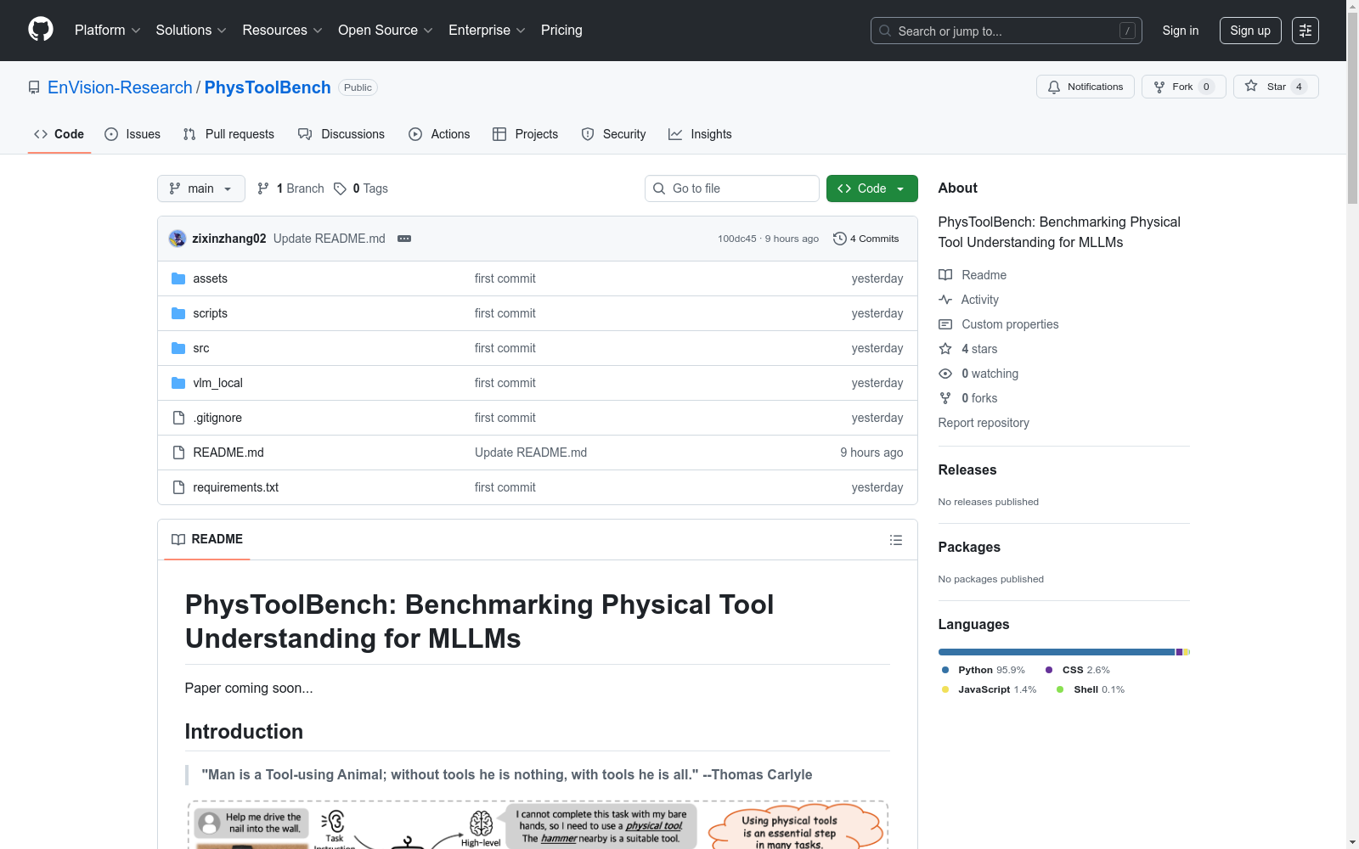The image size is (1359, 849).
Task: Click the search magnifier in Go to file
Action: click(x=659, y=188)
